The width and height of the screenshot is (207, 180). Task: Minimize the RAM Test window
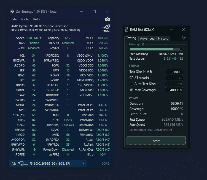[172, 29]
